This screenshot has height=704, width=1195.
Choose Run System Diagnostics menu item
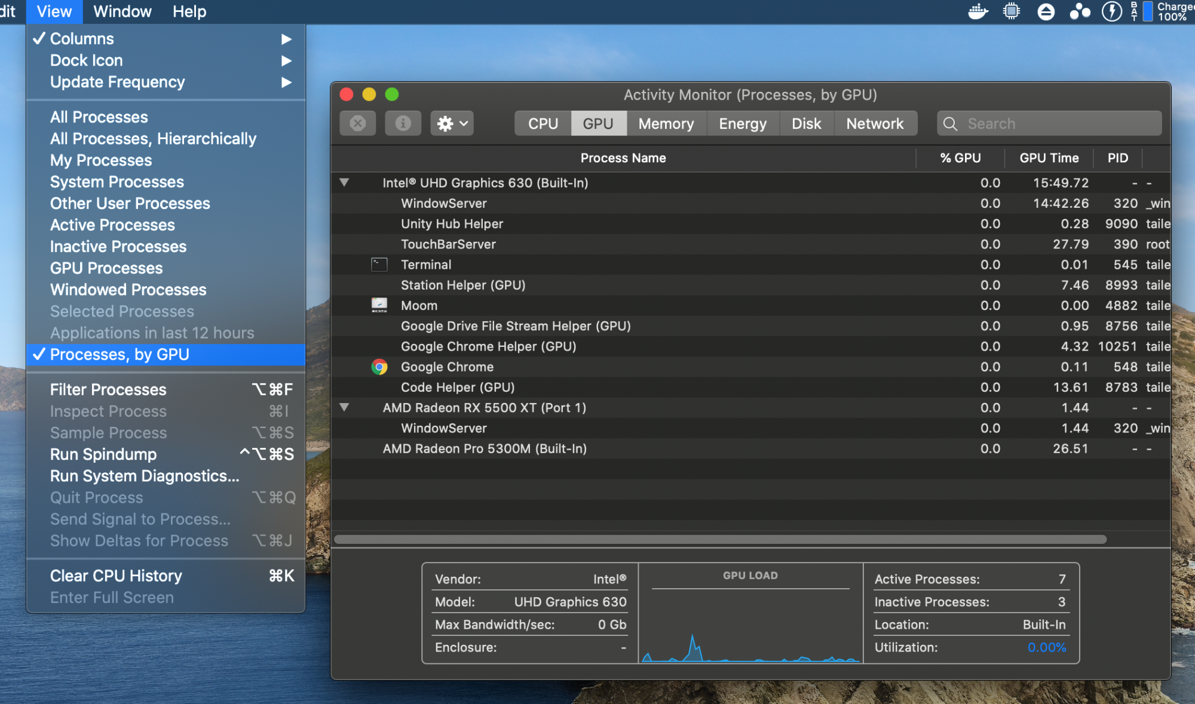(x=166, y=476)
